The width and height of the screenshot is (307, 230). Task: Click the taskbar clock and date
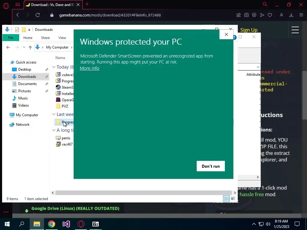[x=281, y=224]
